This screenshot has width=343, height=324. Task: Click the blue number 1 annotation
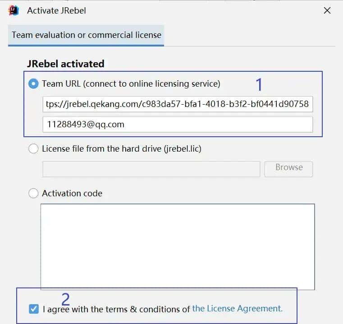pyautogui.click(x=259, y=85)
